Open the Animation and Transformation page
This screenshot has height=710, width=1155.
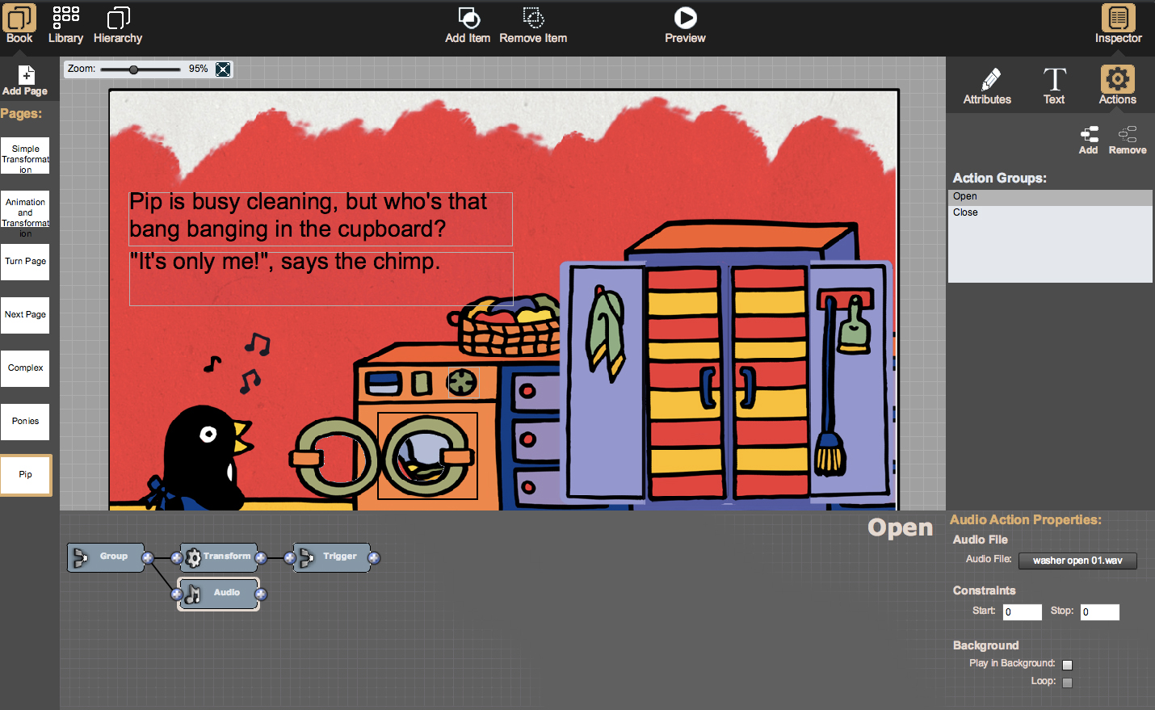click(x=25, y=208)
